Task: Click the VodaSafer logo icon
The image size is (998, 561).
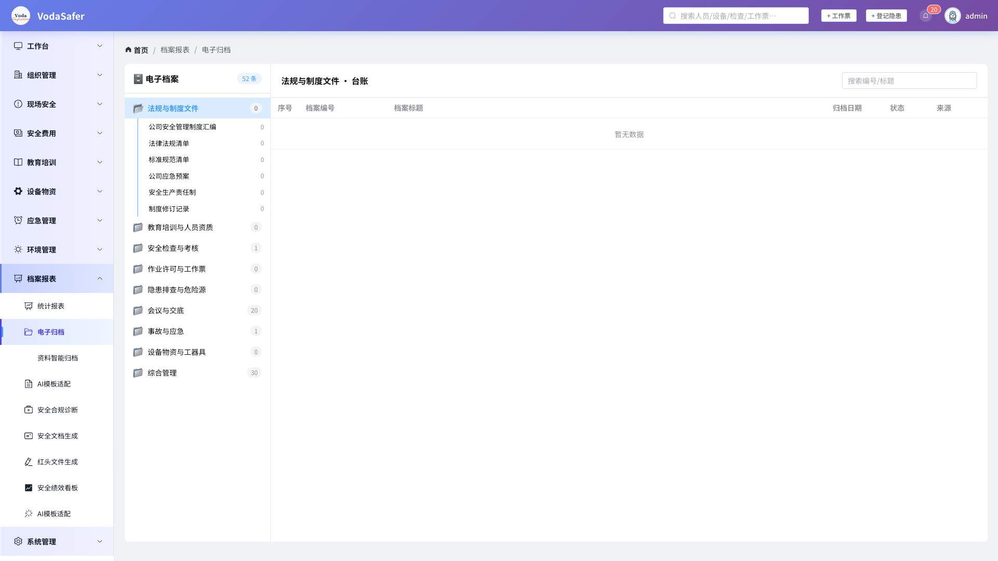Action: coord(21,16)
